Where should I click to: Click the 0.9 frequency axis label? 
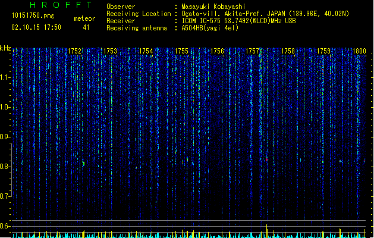(5, 137)
